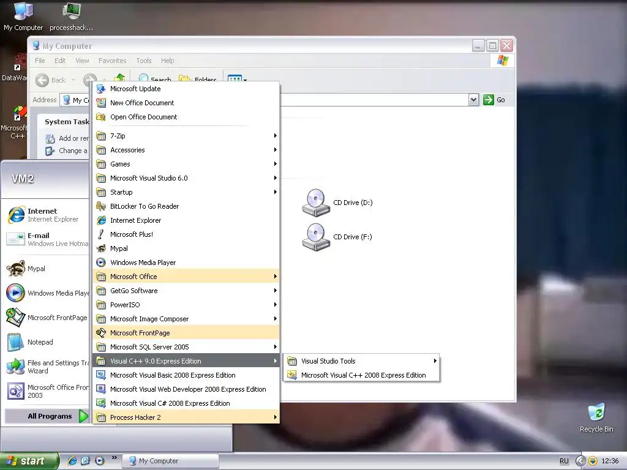627x470 pixels.
Task: Expand Microsoft Image Composer folder
Action: coord(186,319)
